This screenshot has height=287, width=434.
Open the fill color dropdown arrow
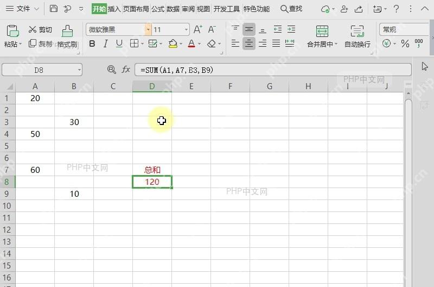[x=181, y=44]
